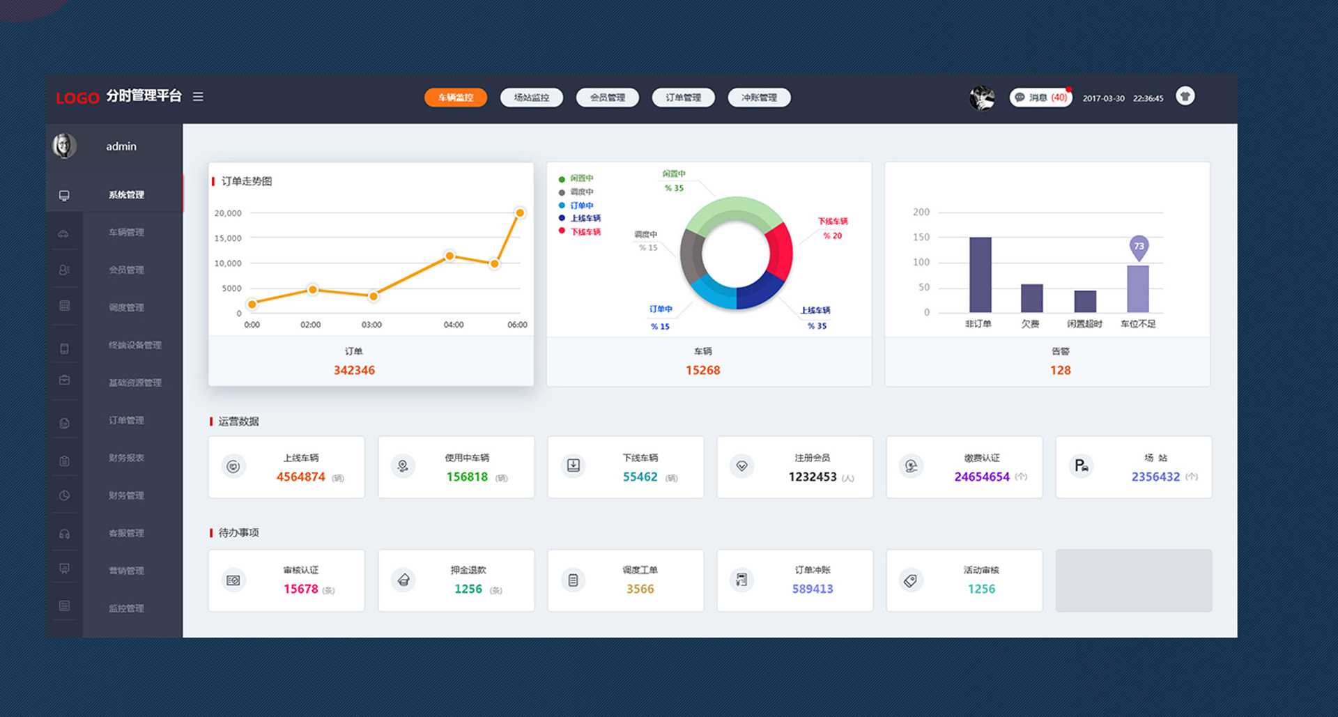
Task: Click the 调度工单 clipboard icon
Action: (573, 580)
